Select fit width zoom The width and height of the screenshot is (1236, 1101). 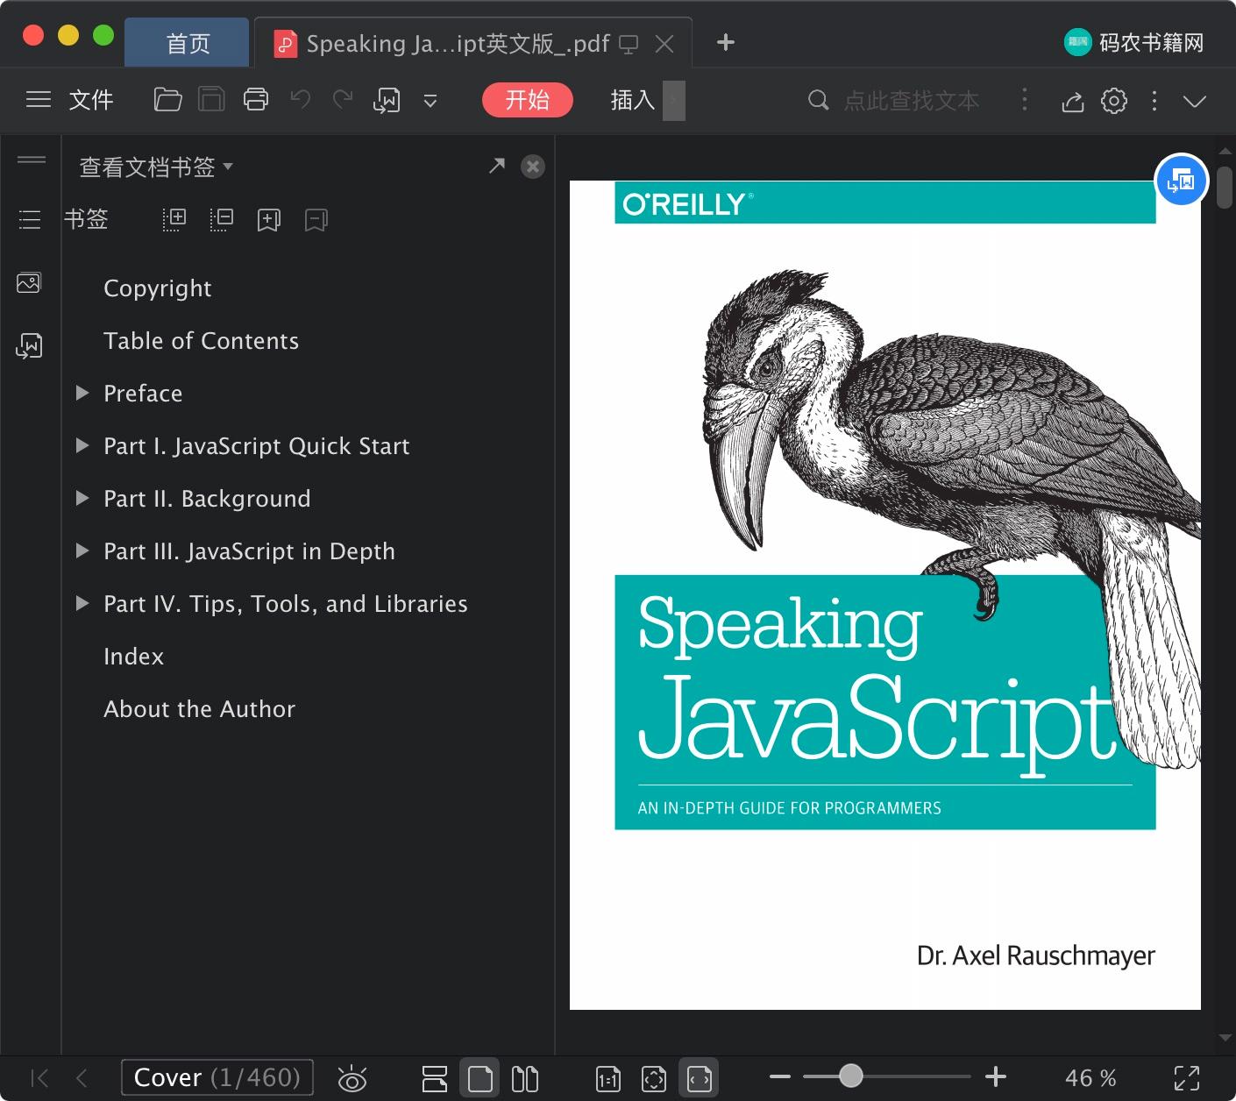[700, 1079]
